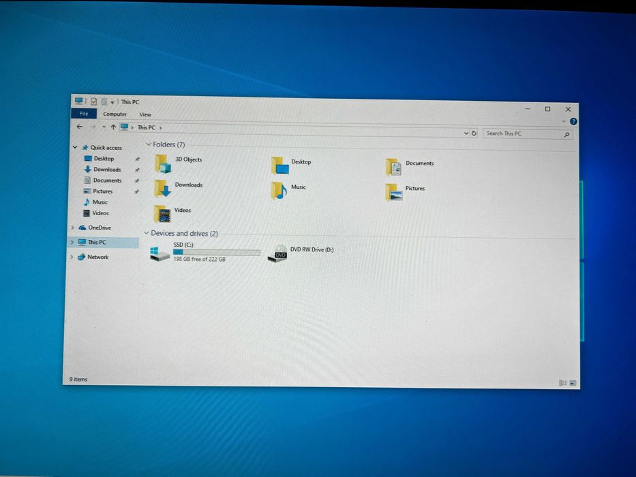The height and width of the screenshot is (477, 636).
Task: Click the Back navigation arrow
Action: [x=80, y=127]
